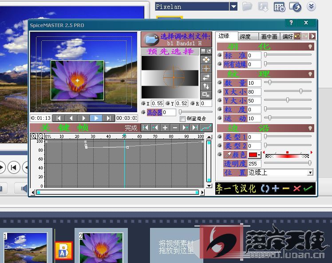
Task: Toggle the 纹理 section lightbulb
Action: tap(310, 74)
